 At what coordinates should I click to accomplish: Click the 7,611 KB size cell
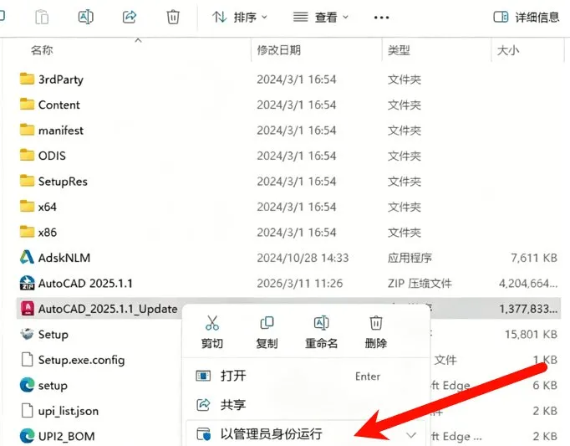click(534, 258)
